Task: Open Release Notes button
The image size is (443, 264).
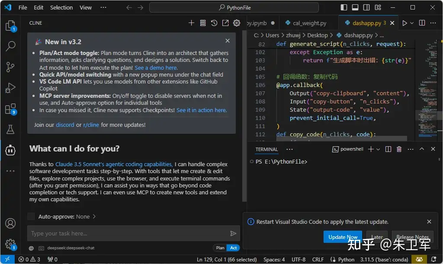Action: tap(412, 237)
